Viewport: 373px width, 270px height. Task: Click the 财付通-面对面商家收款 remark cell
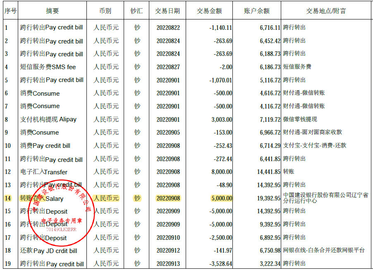312,132
